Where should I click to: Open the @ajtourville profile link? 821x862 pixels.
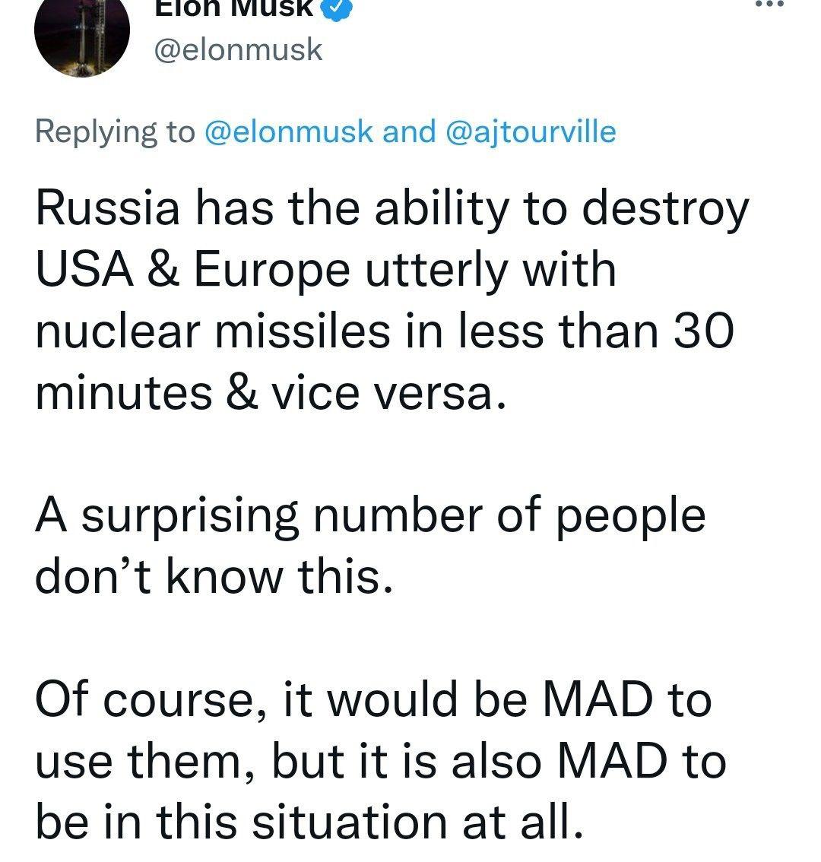click(530, 132)
